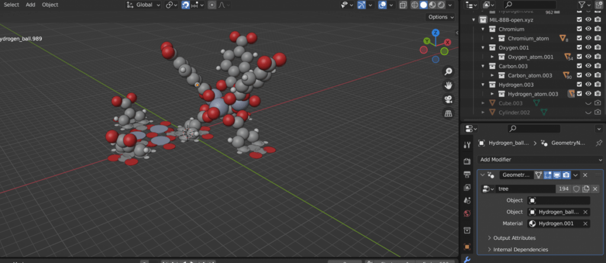Toggle proportional editing circle icon

212,5
